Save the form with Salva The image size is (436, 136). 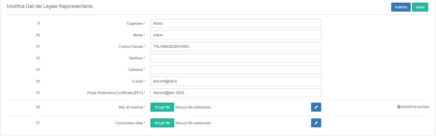(420, 7)
